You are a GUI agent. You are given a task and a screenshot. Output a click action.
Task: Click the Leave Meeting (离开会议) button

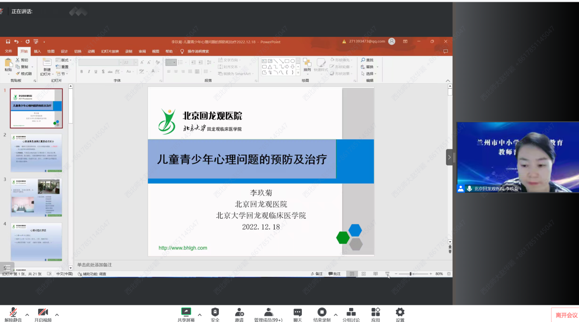pyautogui.click(x=566, y=315)
